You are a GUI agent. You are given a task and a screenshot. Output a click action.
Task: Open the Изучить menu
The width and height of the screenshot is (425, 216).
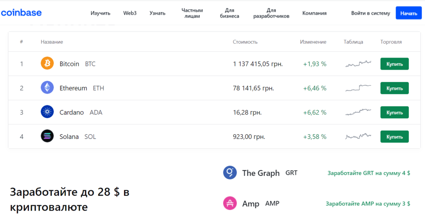100,13
